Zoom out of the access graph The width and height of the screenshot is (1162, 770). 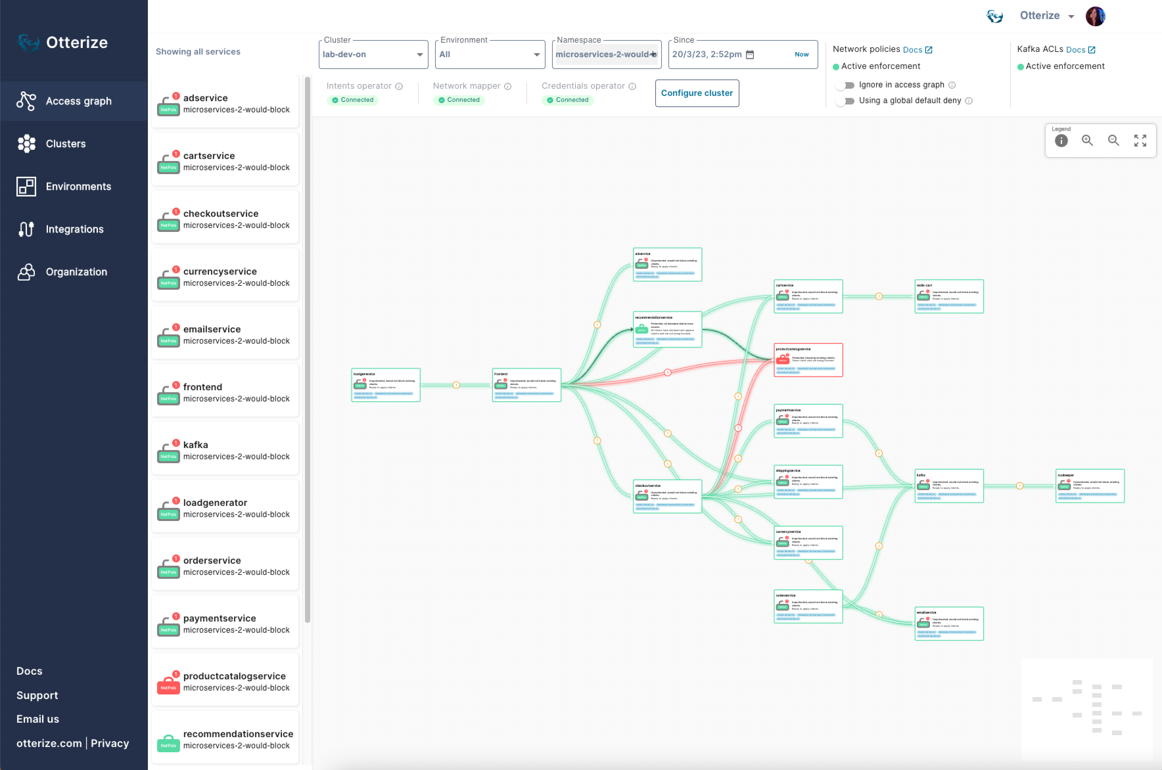click(1114, 141)
